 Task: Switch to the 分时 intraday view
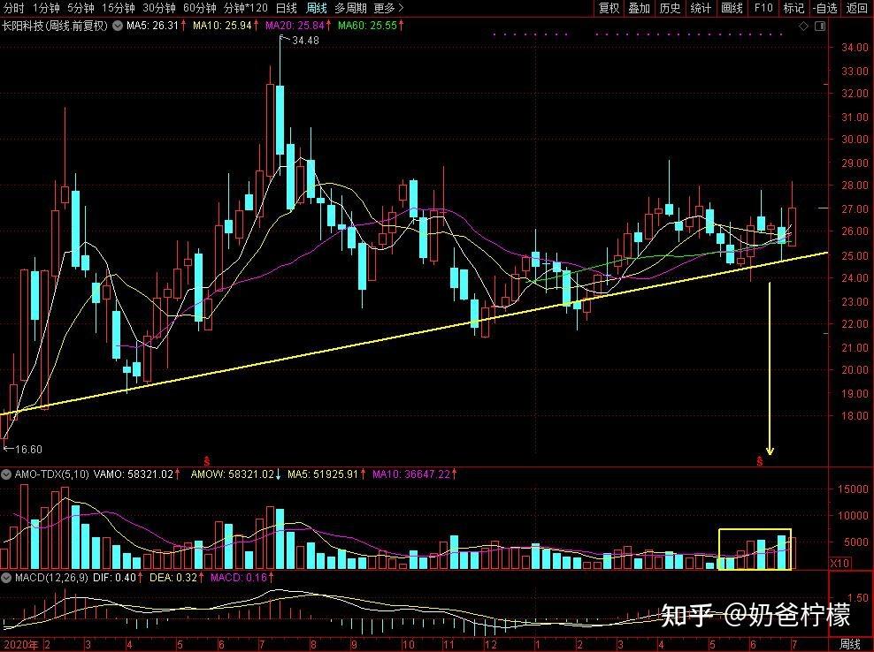pos(13,8)
